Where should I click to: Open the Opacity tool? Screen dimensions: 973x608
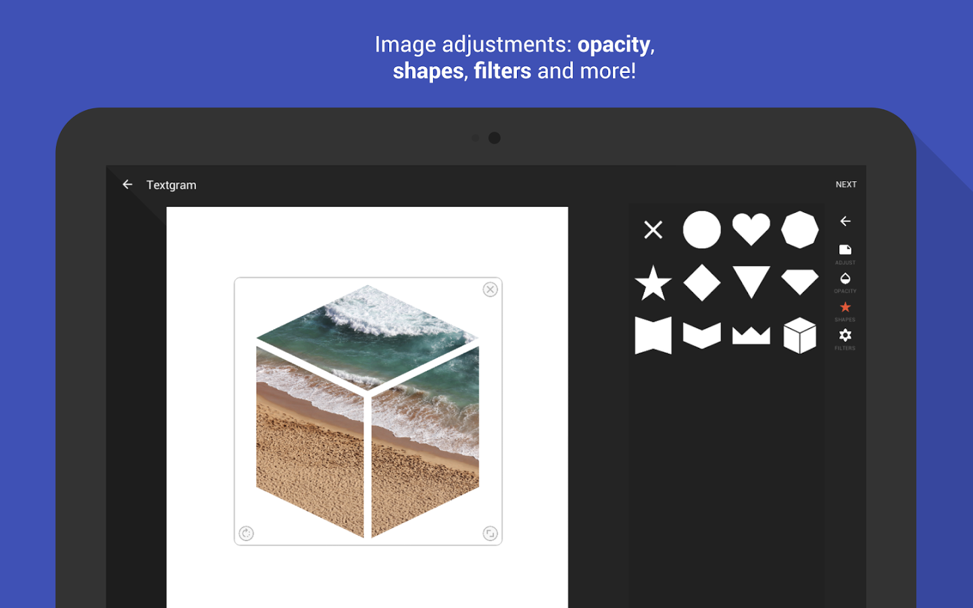tap(845, 282)
